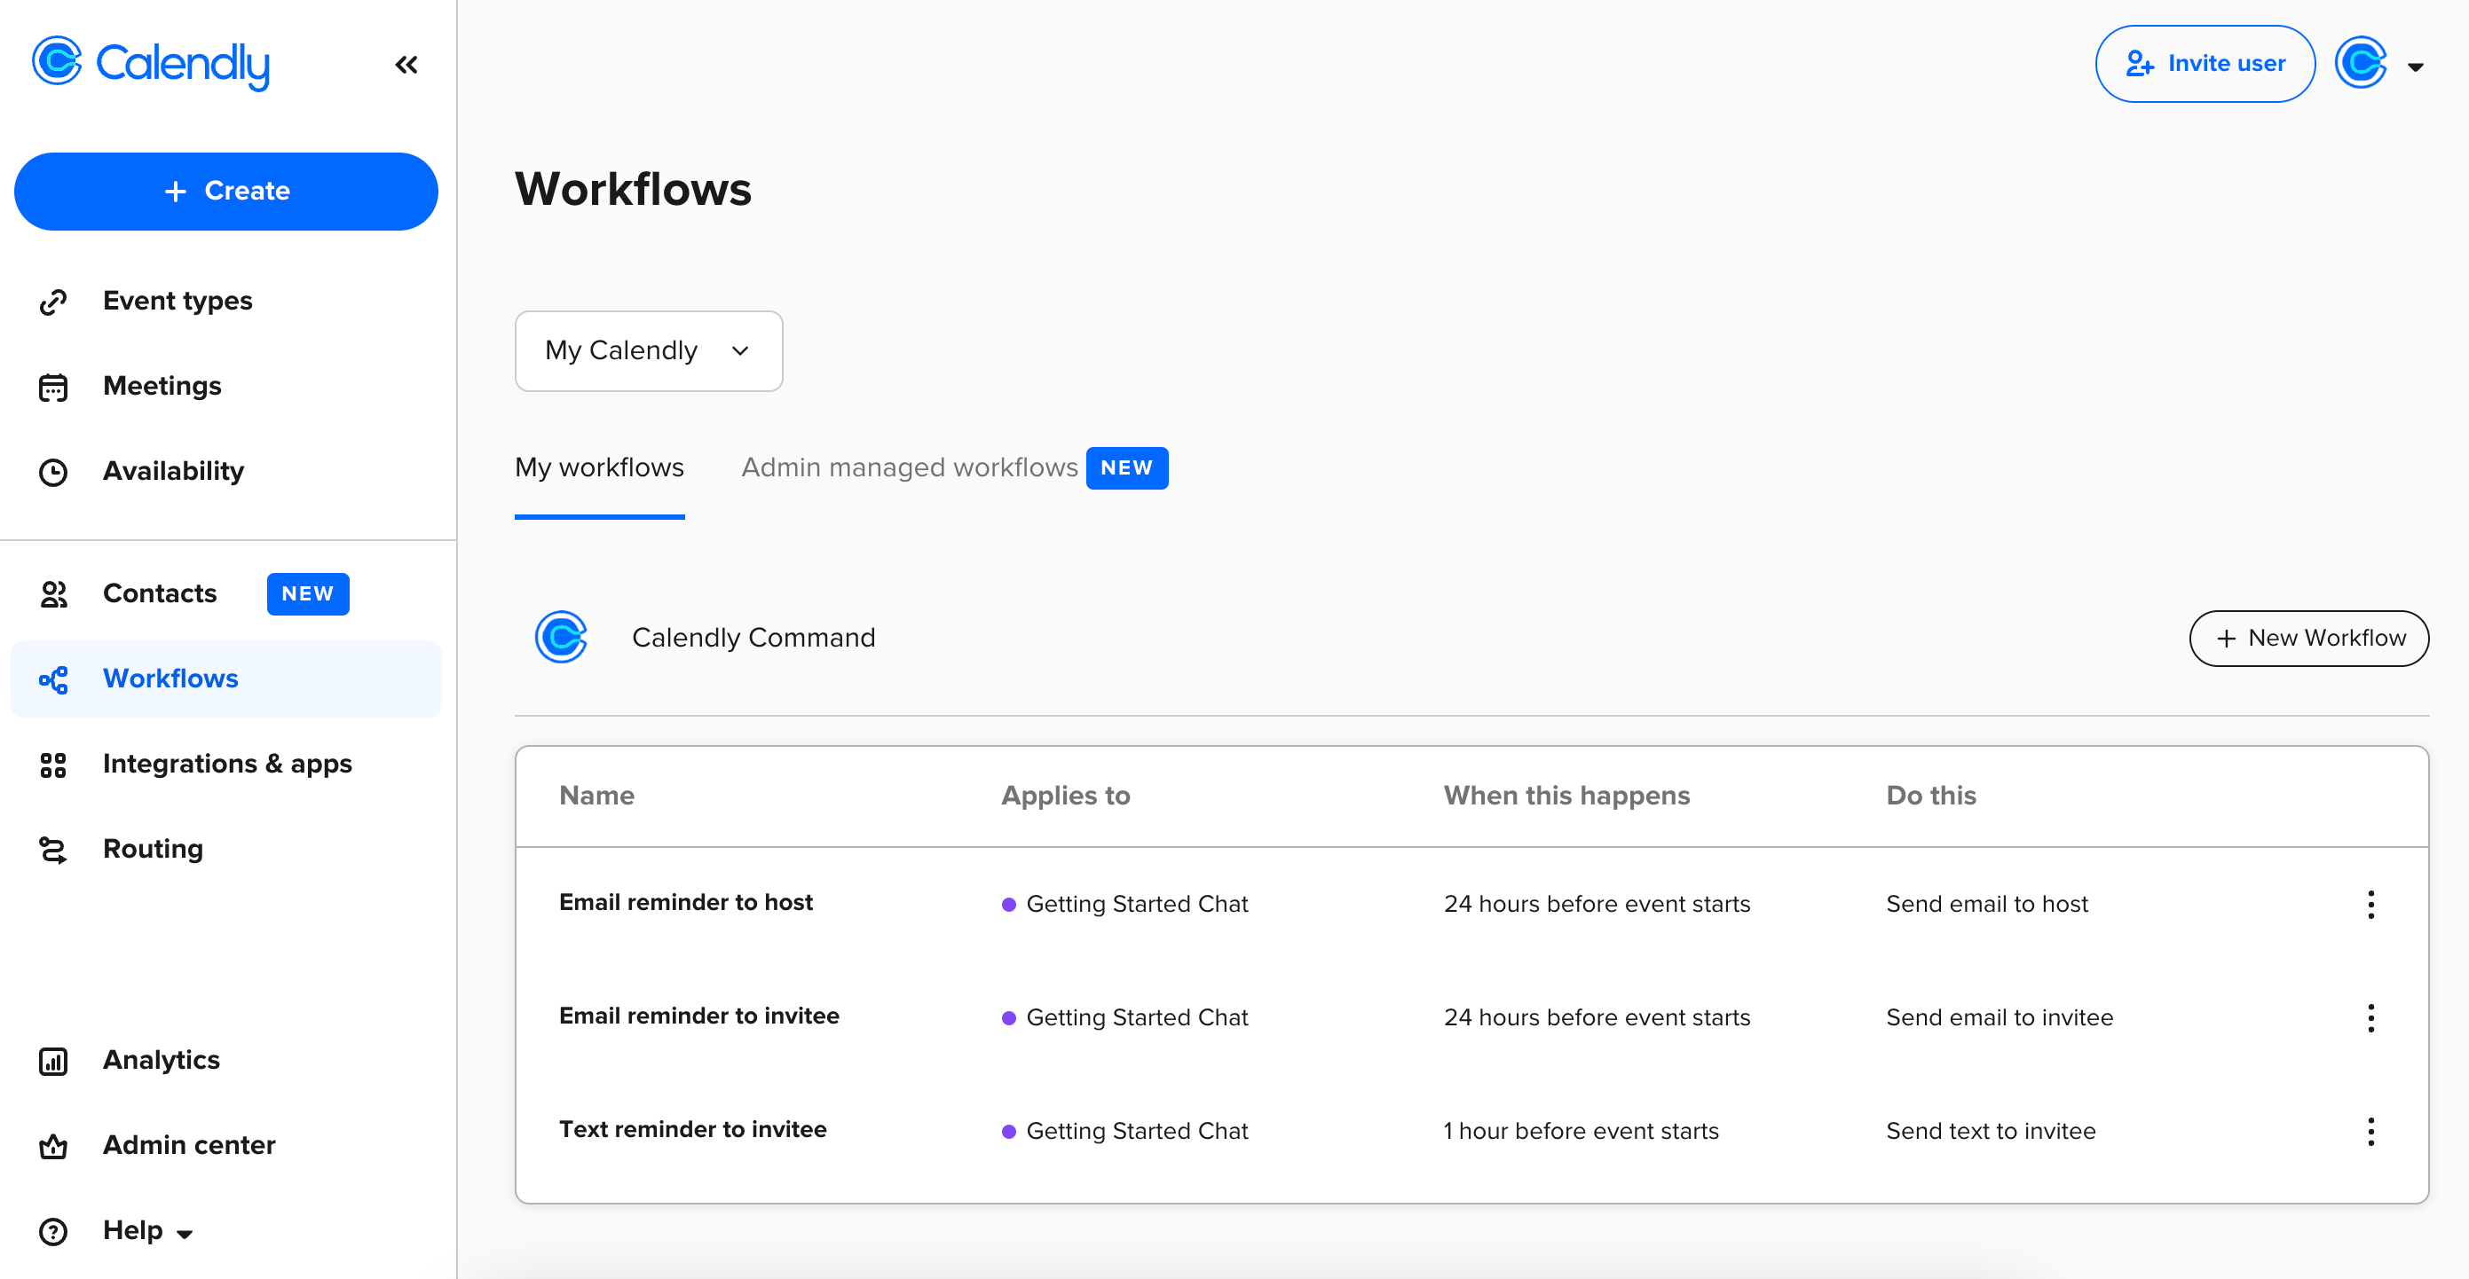Switch to Admin managed workflows tab
The height and width of the screenshot is (1279, 2469).
[x=909, y=467]
